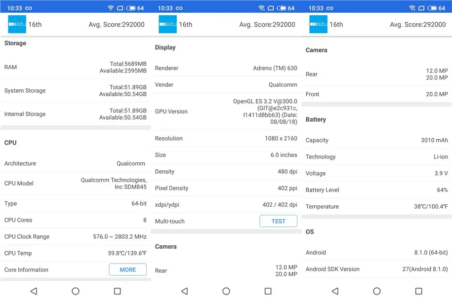
Task: Tap the OS section heading
Action: coord(310,231)
